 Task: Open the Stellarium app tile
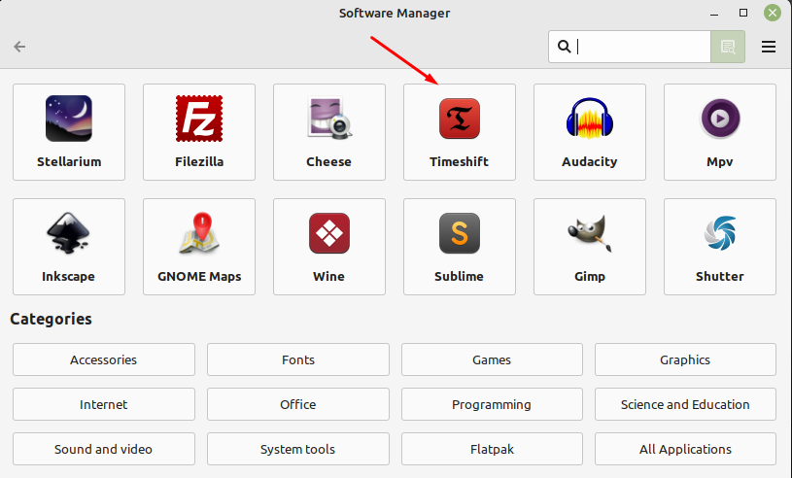click(x=69, y=132)
